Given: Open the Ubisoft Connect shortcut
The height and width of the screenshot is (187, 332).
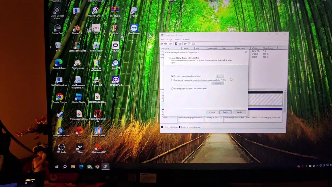Looking at the screenshot, I should pyautogui.click(x=95, y=12).
